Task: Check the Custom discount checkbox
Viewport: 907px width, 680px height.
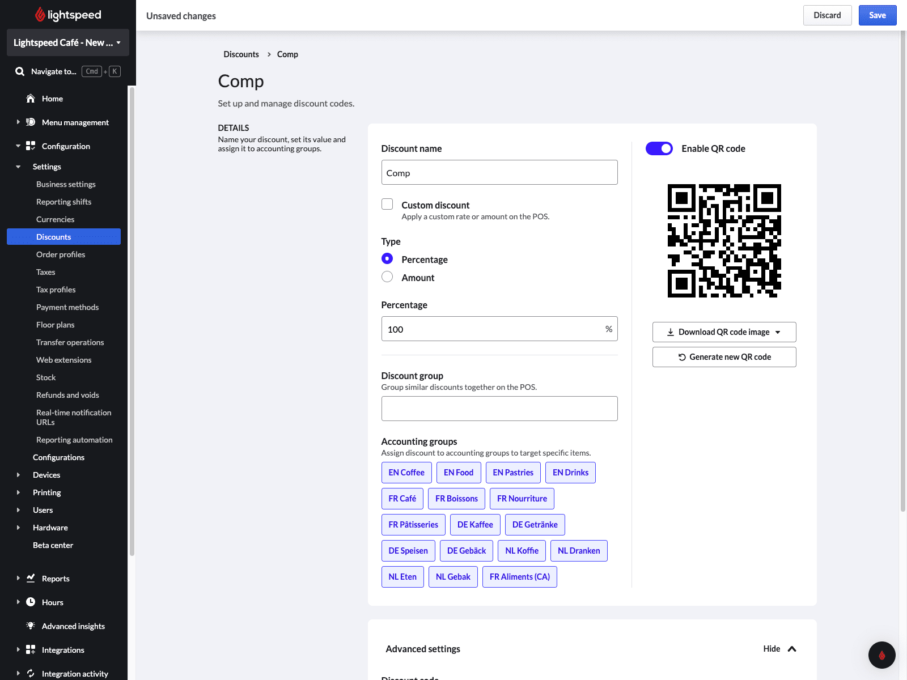Action: (x=387, y=204)
